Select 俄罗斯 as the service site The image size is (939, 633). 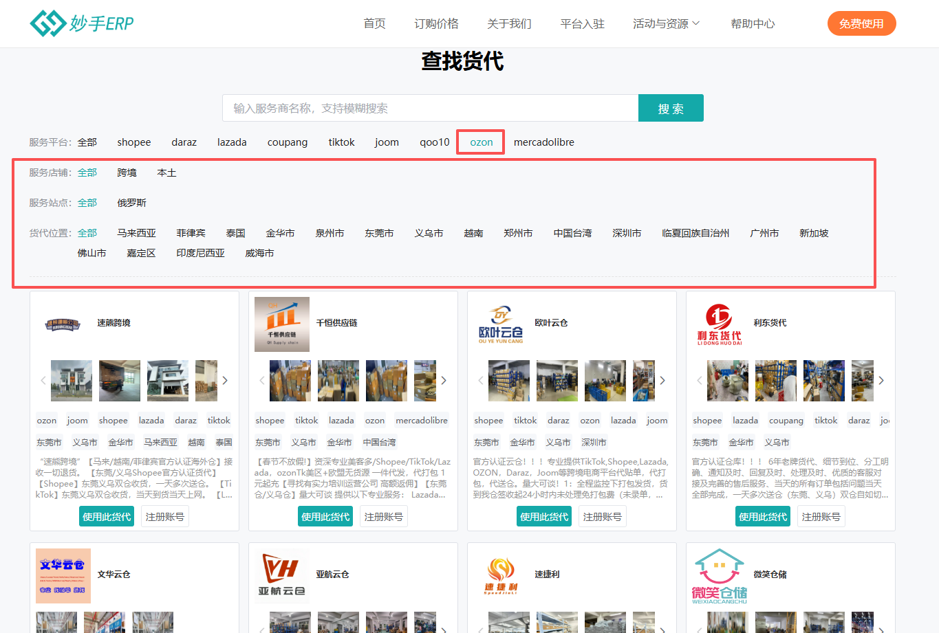(x=131, y=203)
